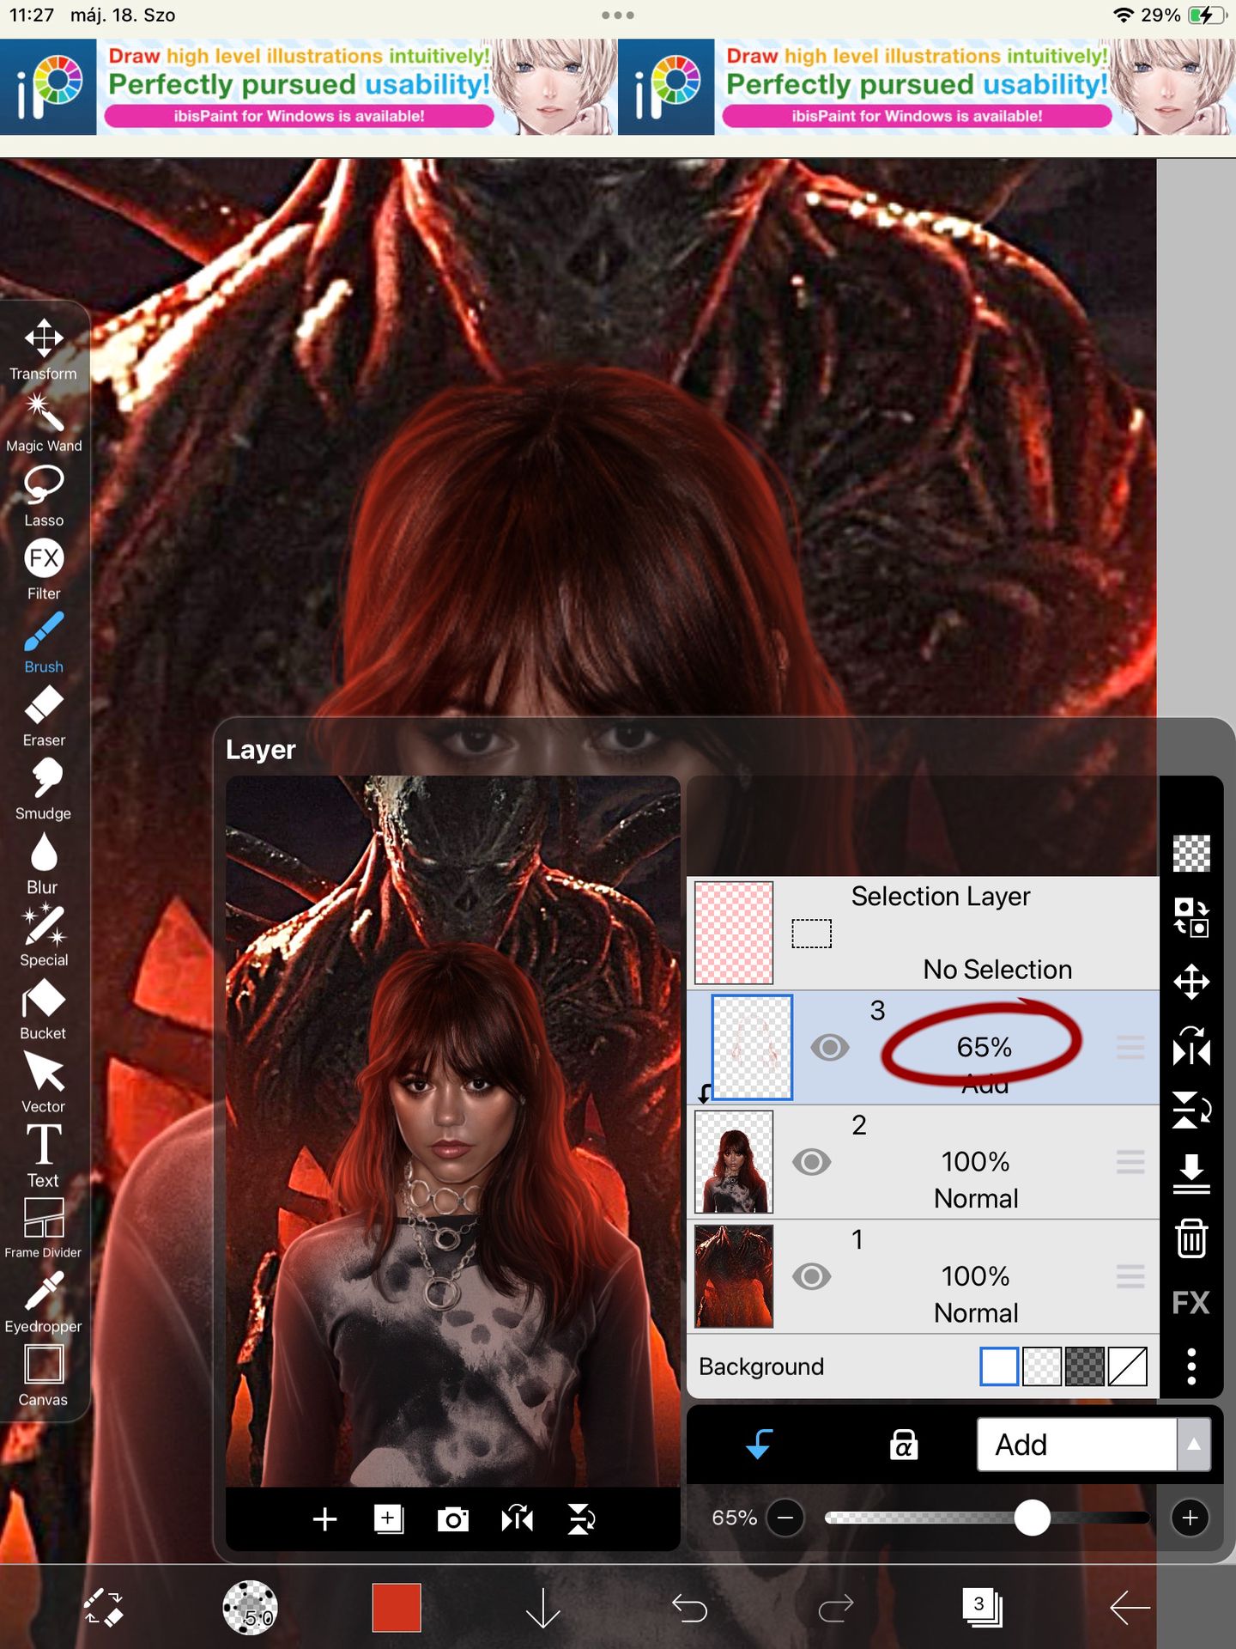This screenshot has width=1236, height=1649.
Task: Toggle visibility of layer 2
Action: coord(812,1162)
